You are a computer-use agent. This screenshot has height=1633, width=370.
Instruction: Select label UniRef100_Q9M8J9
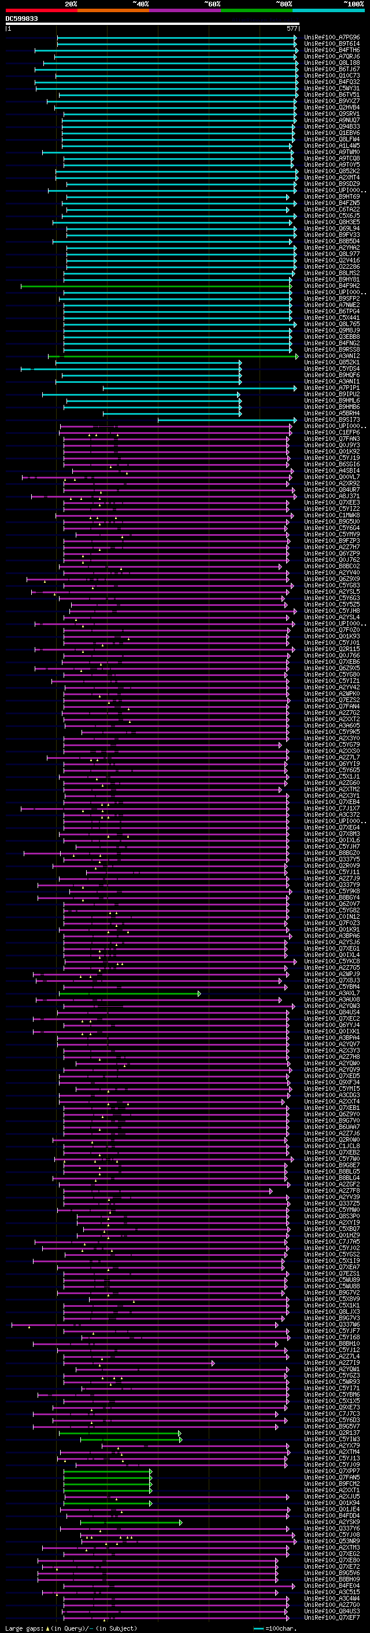[332, 330]
